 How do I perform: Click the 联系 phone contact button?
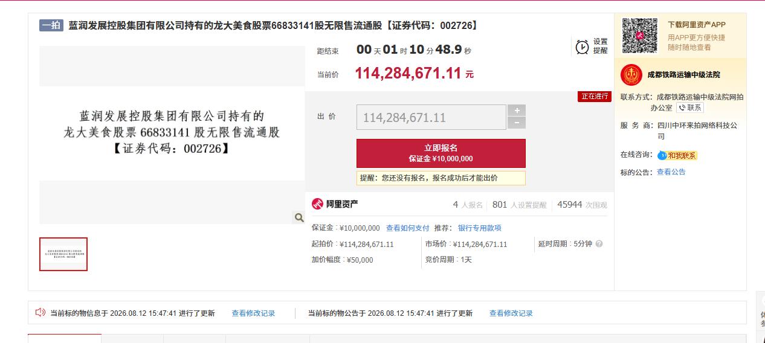coord(690,107)
